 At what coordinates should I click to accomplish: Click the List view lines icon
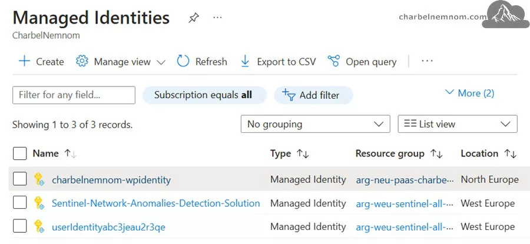[x=410, y=124]
